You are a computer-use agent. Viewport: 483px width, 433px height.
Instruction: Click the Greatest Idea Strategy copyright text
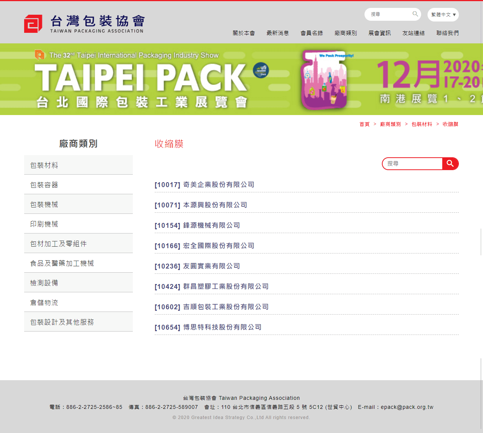[241, 418]
